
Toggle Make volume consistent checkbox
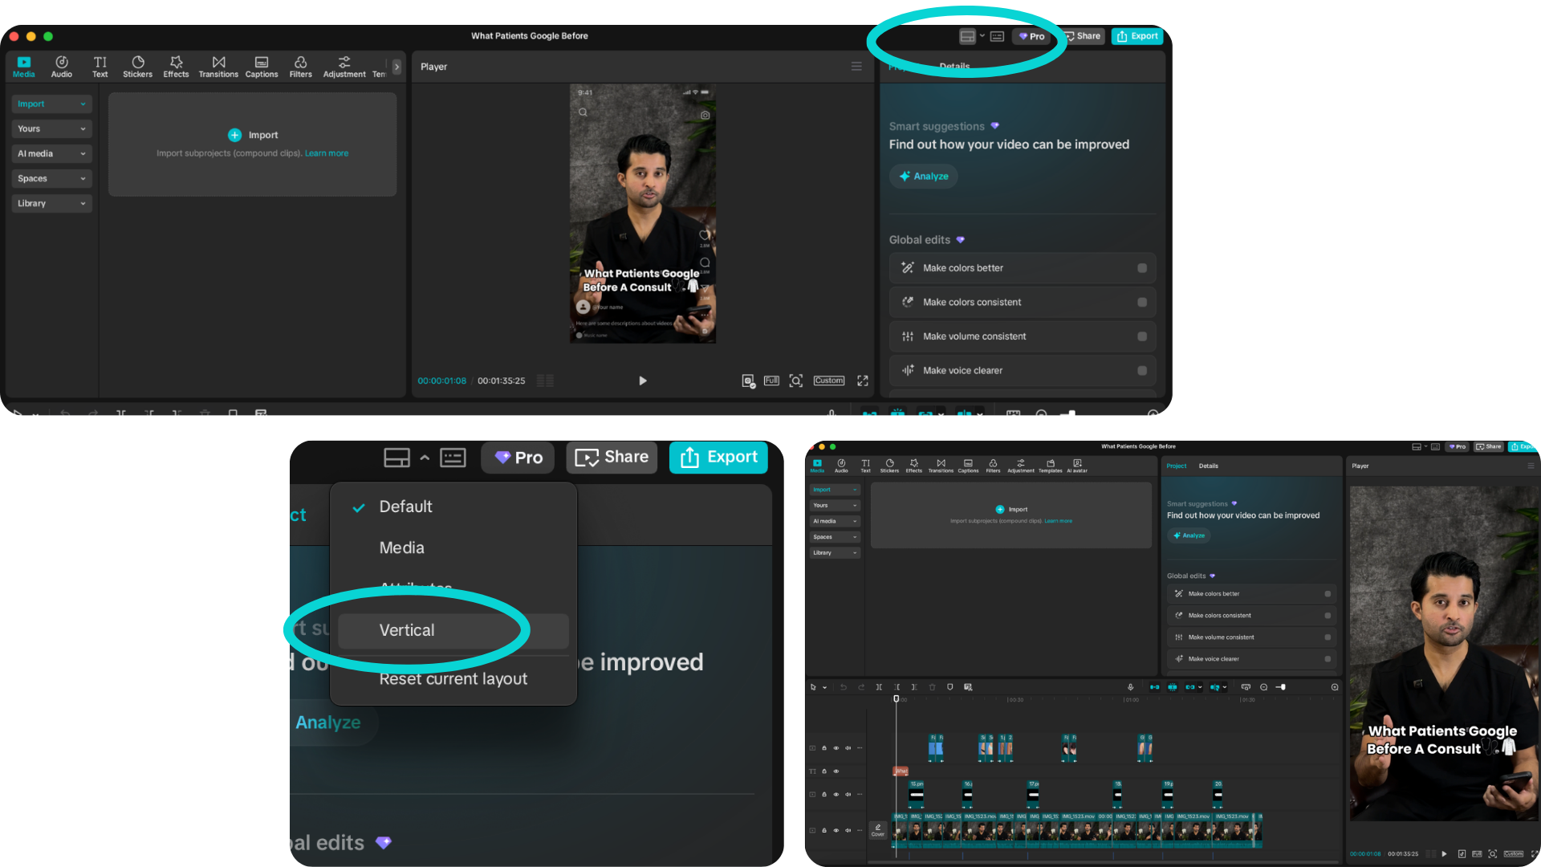coord(1142,336)
